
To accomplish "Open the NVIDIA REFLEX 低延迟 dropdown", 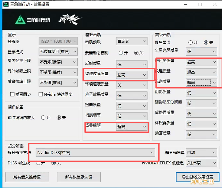I will [x=201, y=163].
